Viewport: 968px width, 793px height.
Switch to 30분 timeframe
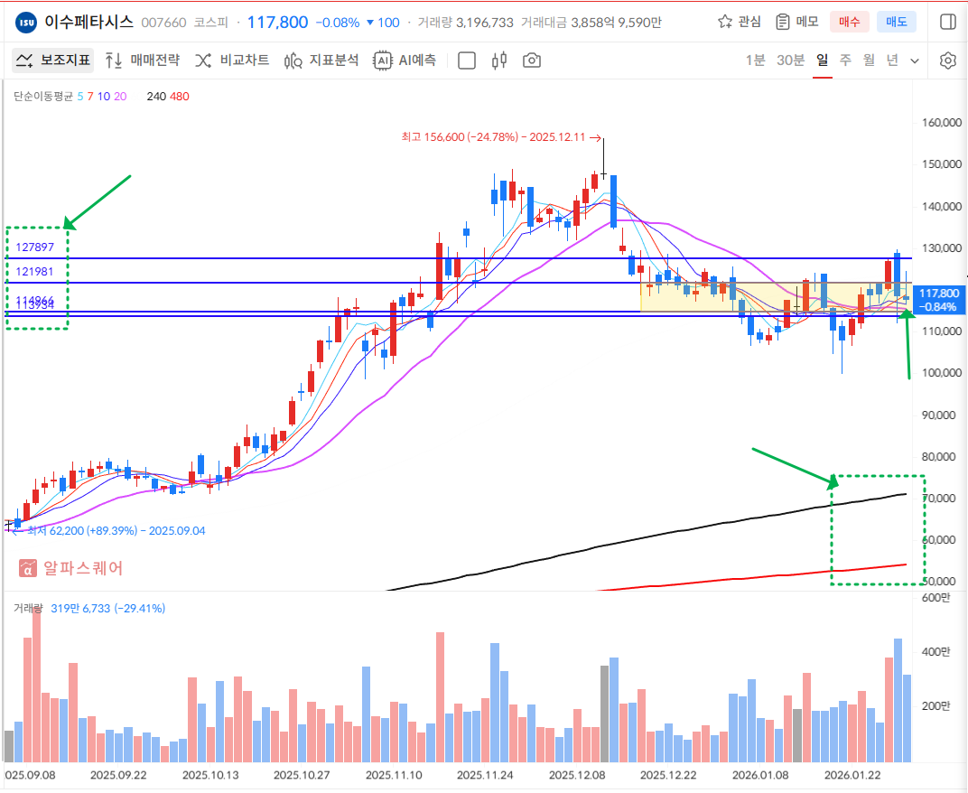coord(790,61)
